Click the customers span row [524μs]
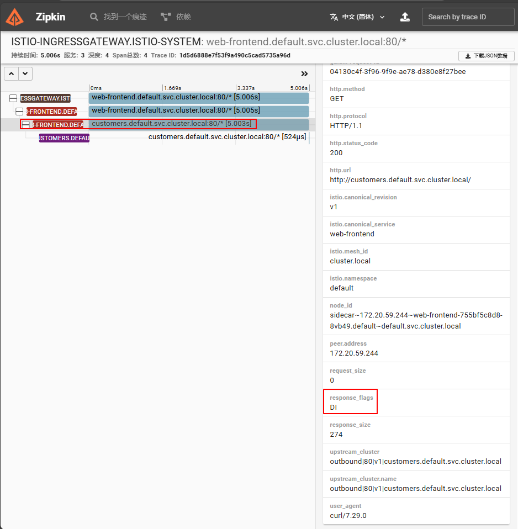 [x=227, y=137]
